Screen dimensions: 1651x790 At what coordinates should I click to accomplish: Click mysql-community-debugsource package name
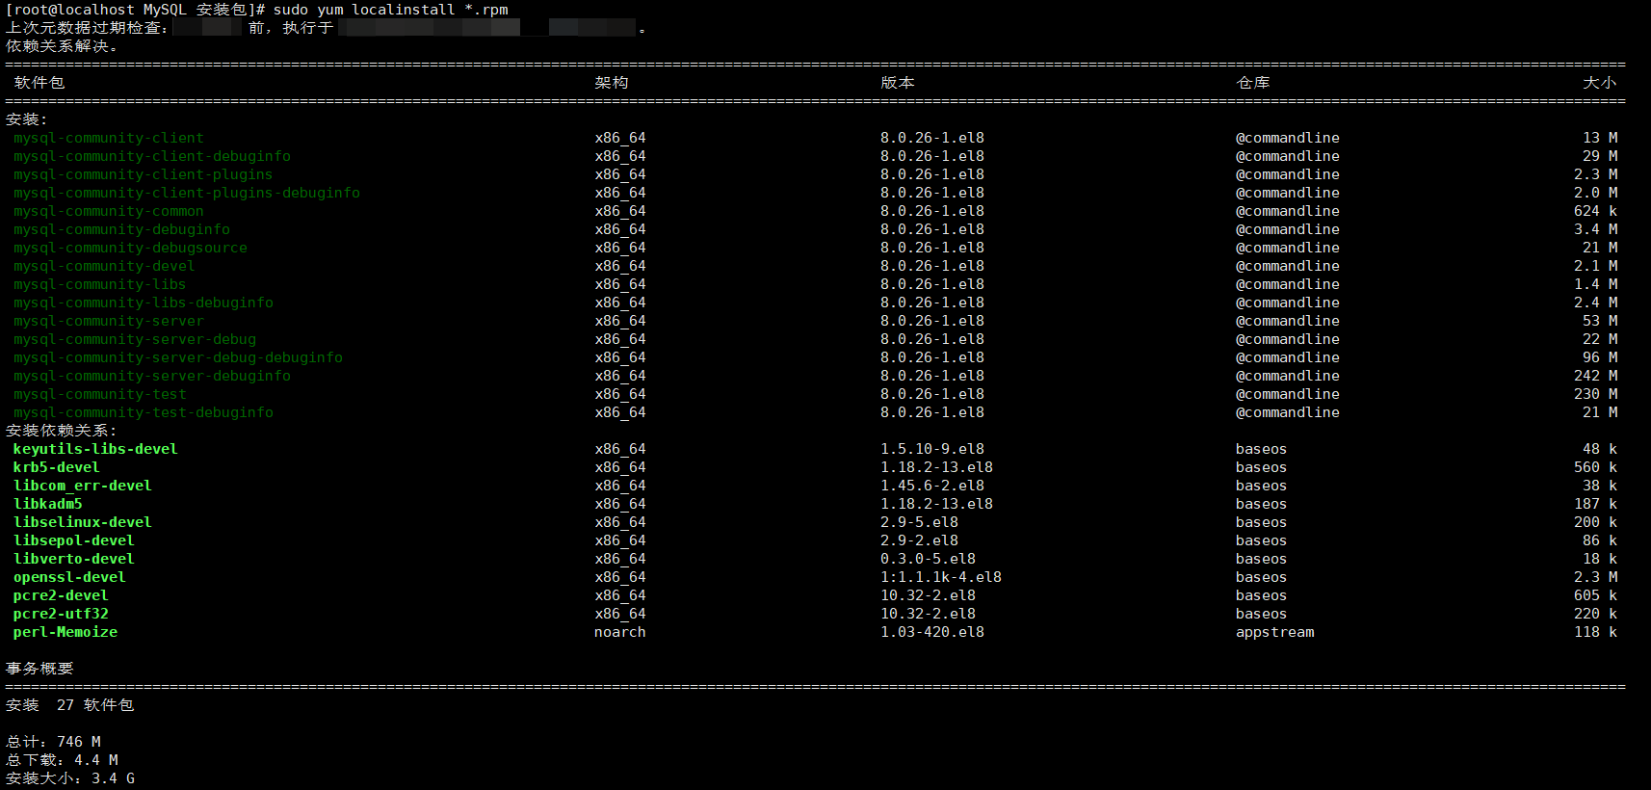coord(131,248)
